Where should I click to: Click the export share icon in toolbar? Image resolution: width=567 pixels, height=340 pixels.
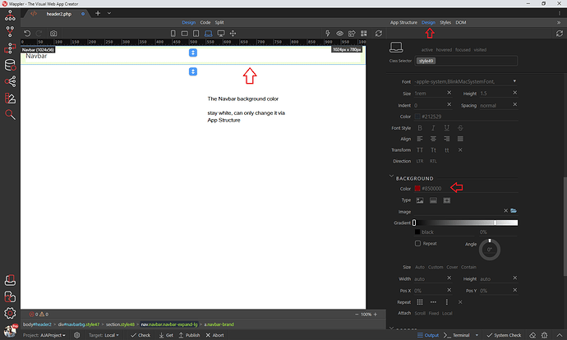coord(352,33)
